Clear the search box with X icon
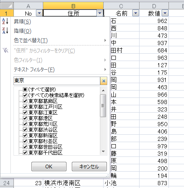 (104, 81)
